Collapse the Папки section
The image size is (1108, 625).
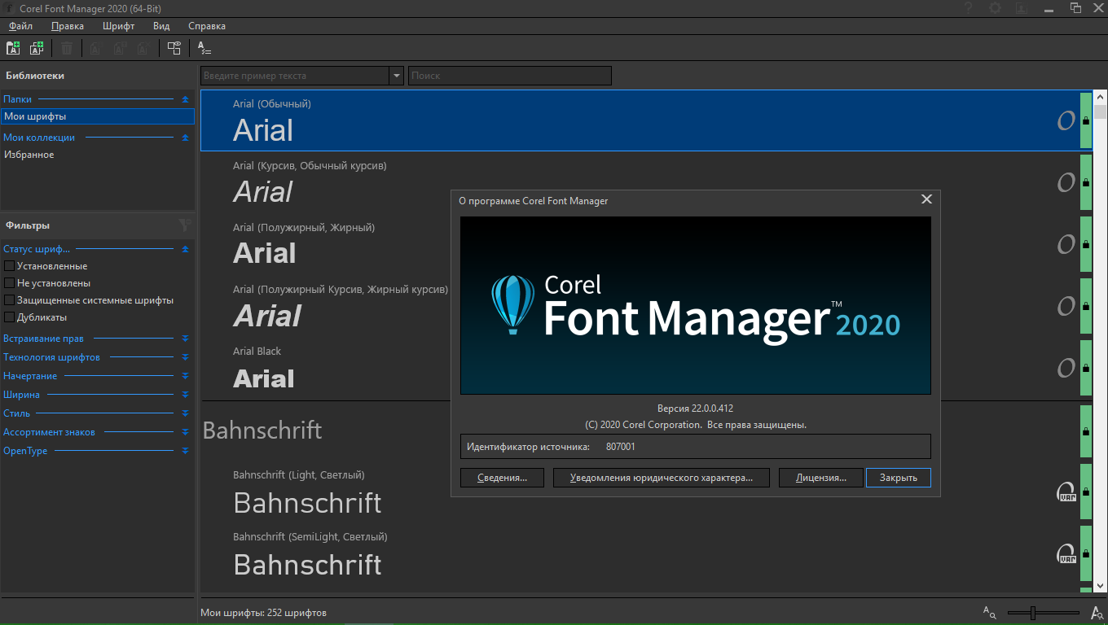click(185, 99)
